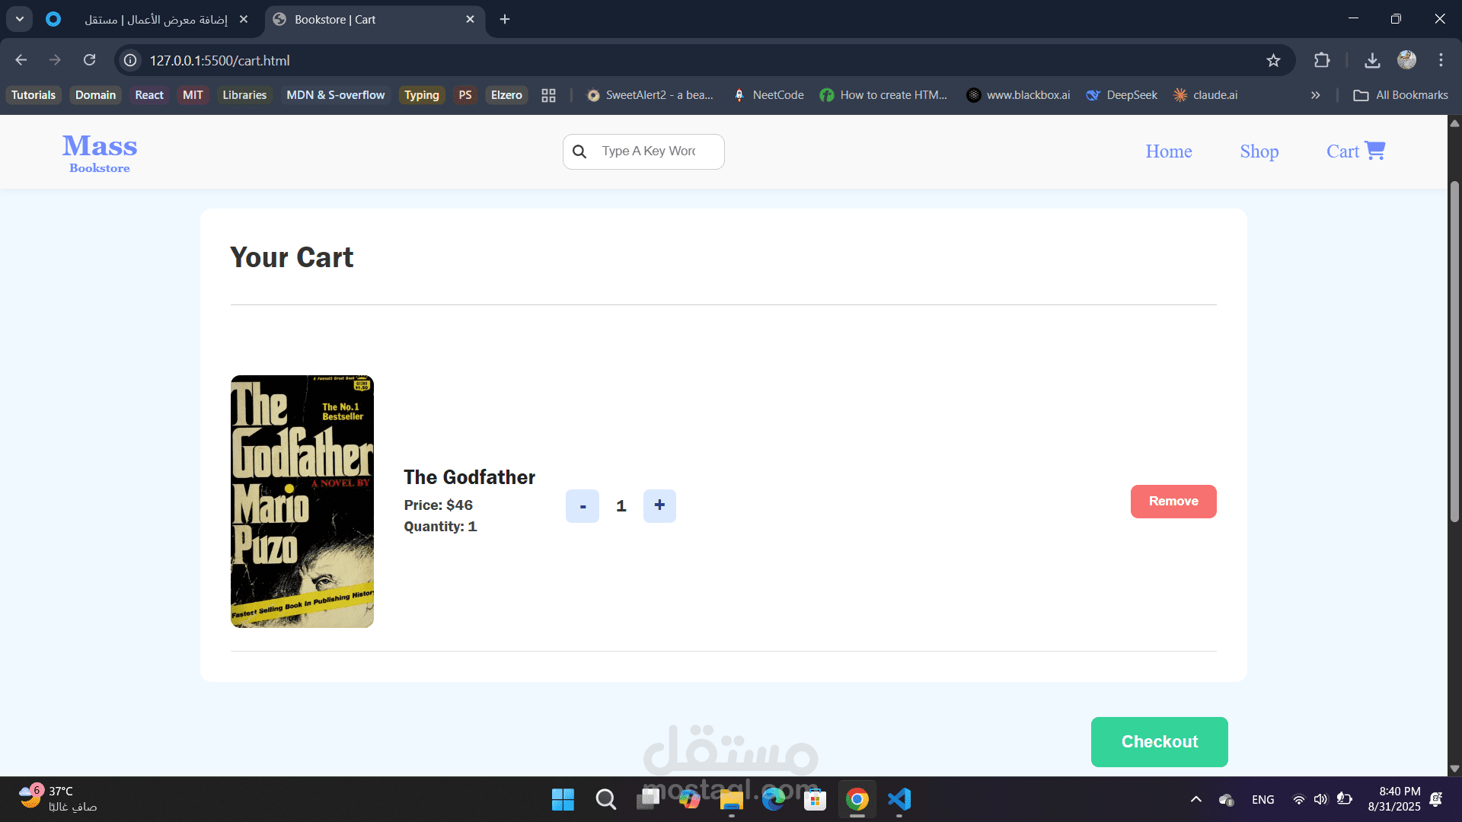The width and height of the screenshot is (1462, 822).
Task: Open the Extensions puzzle icon
Action: [x=1322, y=60]
